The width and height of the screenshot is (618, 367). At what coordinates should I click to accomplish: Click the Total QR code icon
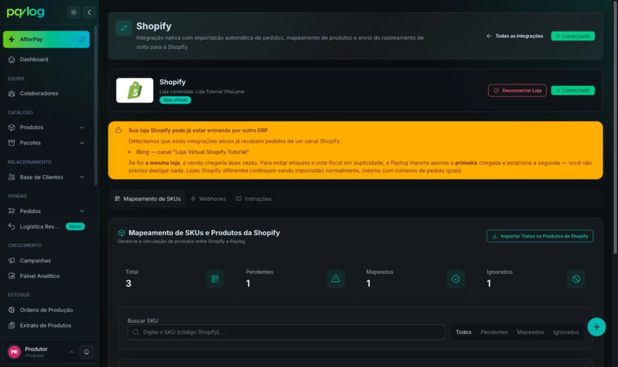pyautogui.click(x=215, y=279)
